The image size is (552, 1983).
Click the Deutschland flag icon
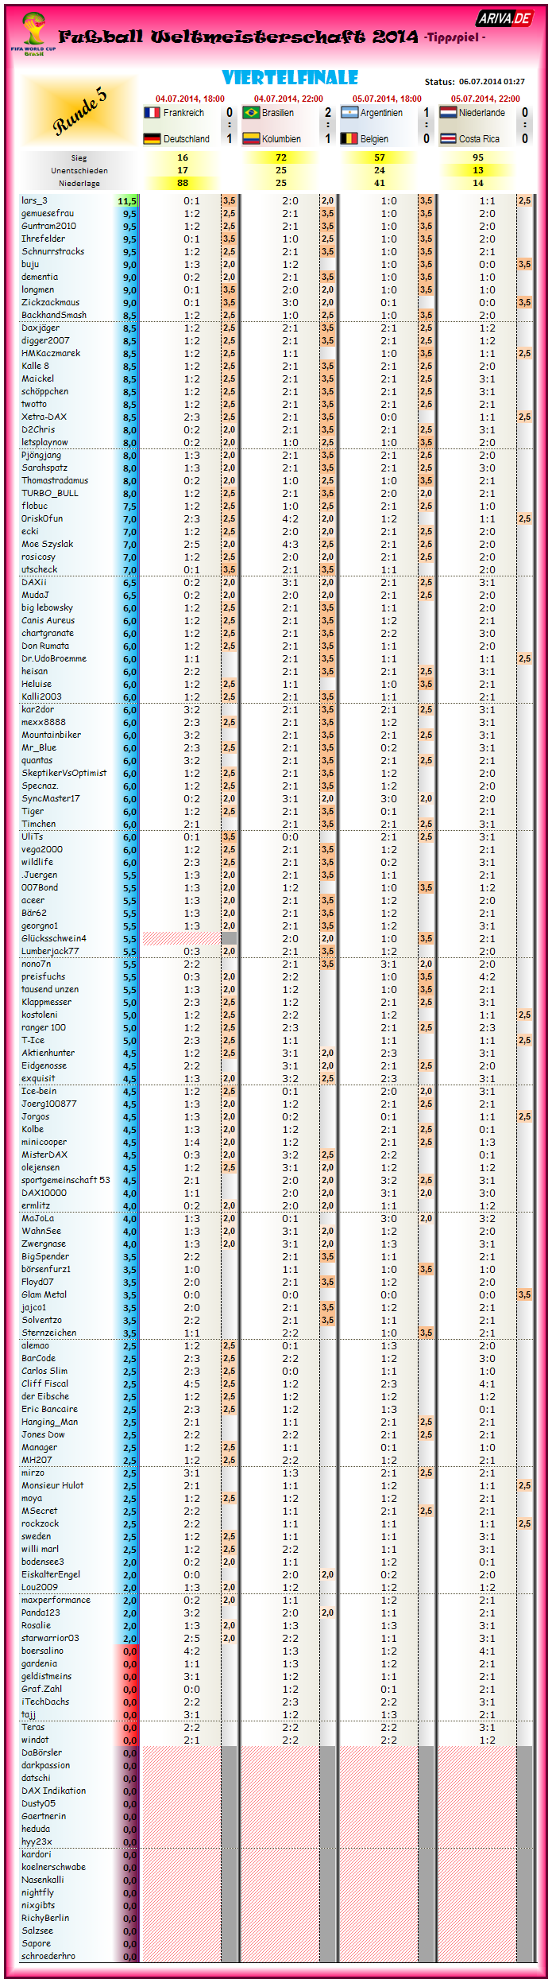point(152,139)
